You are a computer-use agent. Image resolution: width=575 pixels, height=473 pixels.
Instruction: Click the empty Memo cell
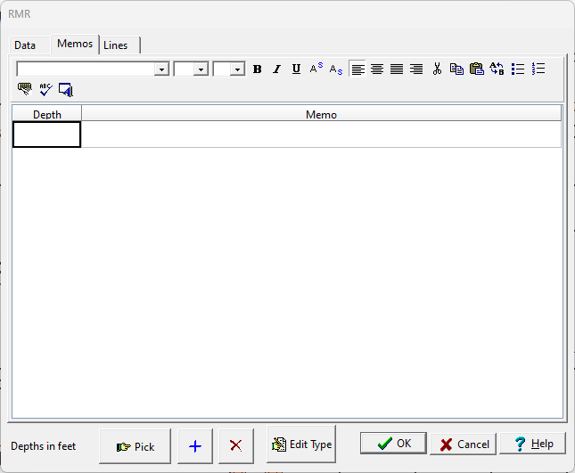[x=321, y=135]
